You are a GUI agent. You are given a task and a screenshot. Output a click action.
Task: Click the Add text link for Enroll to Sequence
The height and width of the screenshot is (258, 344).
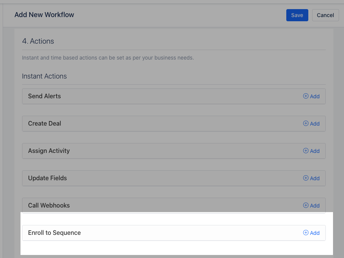pos(315,233)
